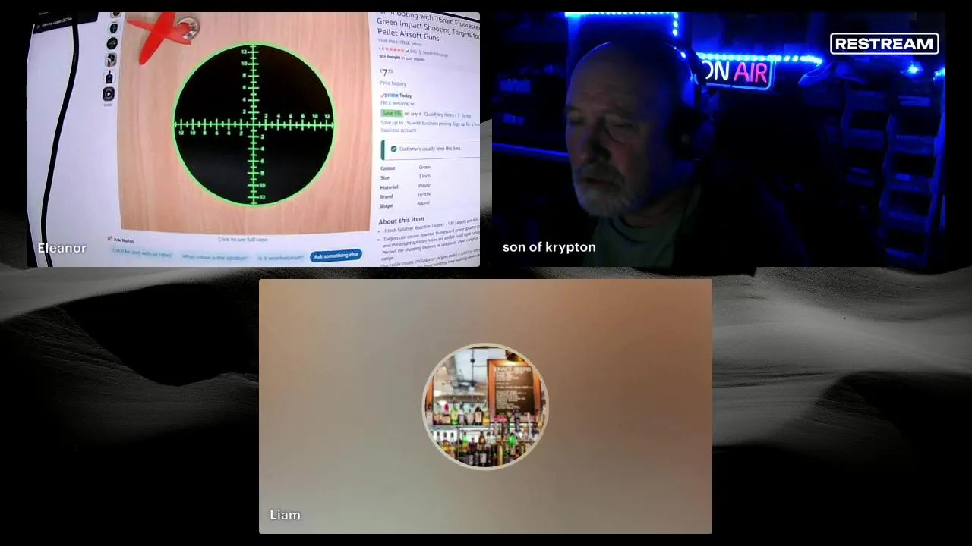
Task: Click the 'prime Today' delivery text
Action: [396, 96]
